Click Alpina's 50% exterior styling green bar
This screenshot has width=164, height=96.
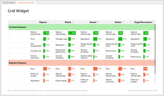click(46, 33)
